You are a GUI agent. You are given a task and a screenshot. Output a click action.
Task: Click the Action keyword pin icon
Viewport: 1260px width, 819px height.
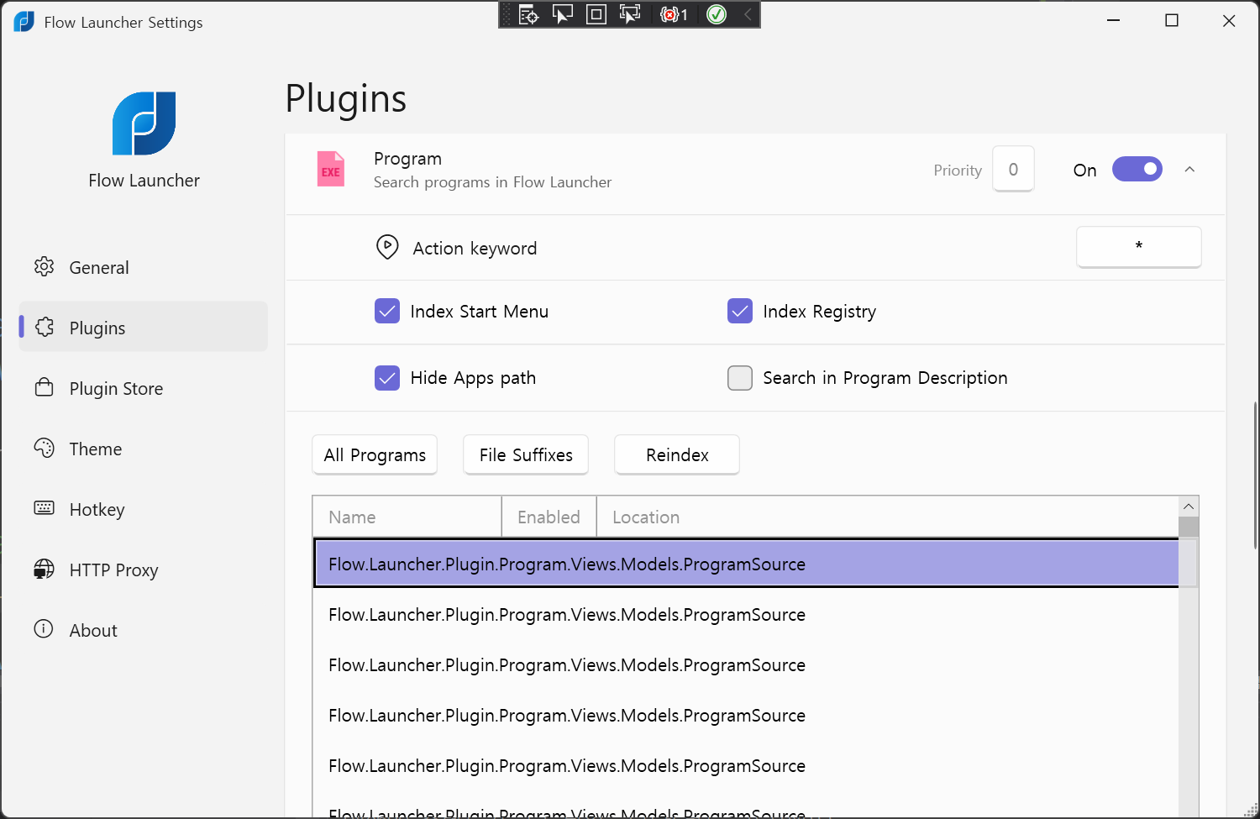[387, 247]
